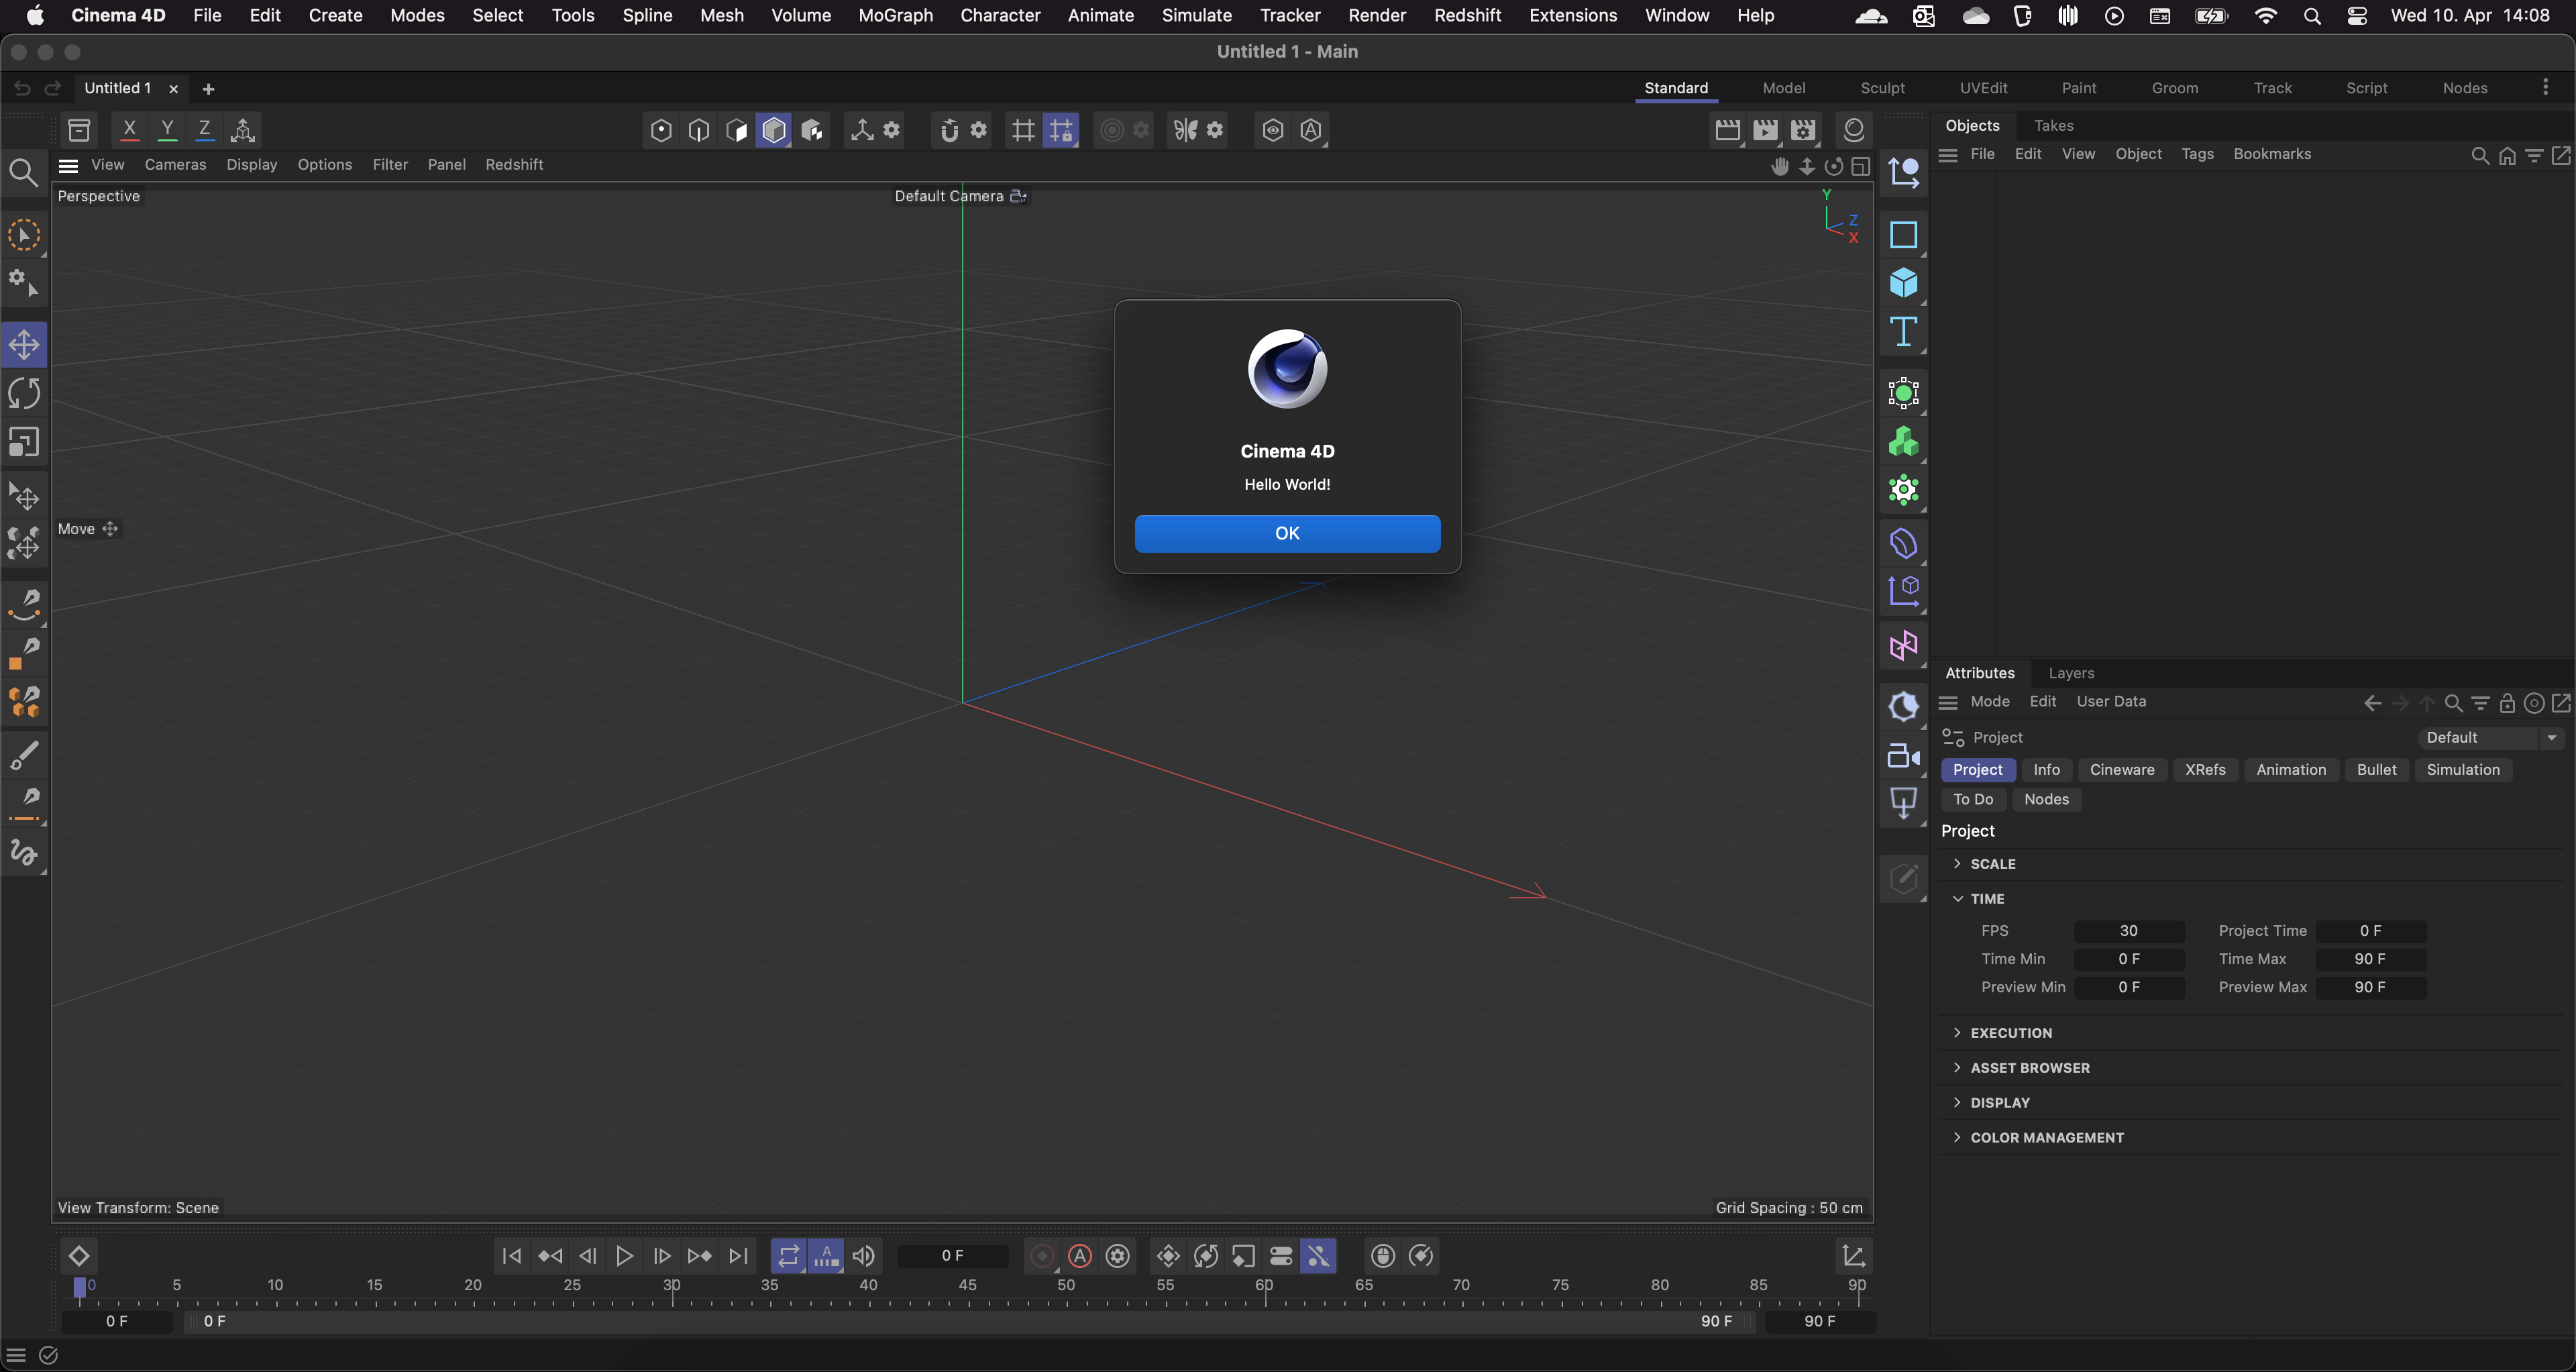Toggle the X axis lock
Viewport: 2576px width, 1372px height.
click(x=129, y=129)
